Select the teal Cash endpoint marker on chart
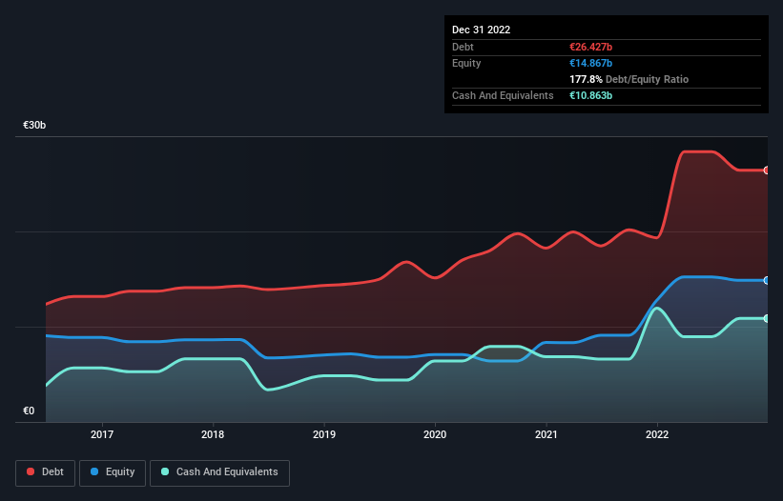Viewport: 783px width, 501px height. pyautogui.click(x=767, y=318)
